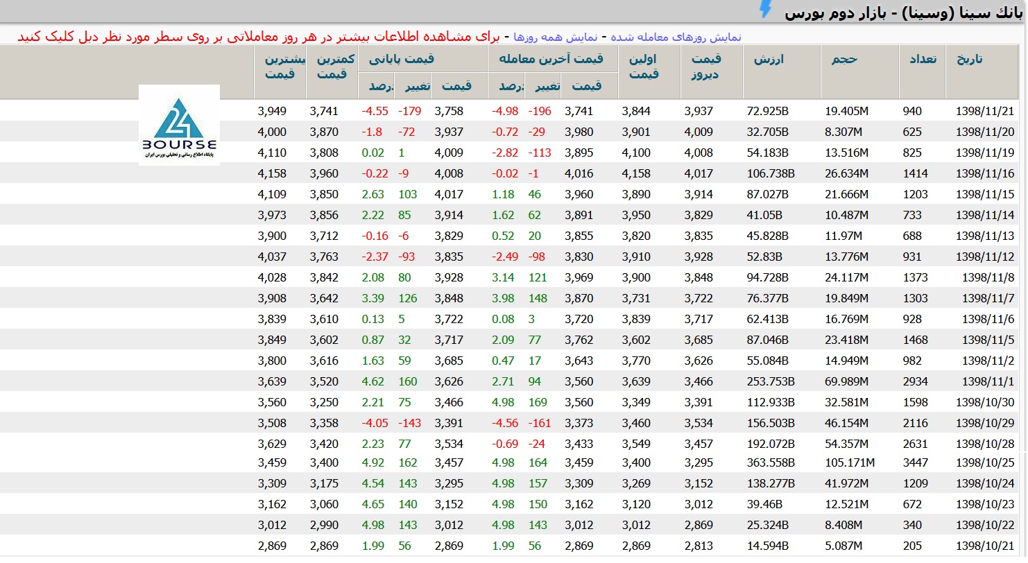
Task: Click the percent change cell 3.39
Action: click(x=372, y=298)
